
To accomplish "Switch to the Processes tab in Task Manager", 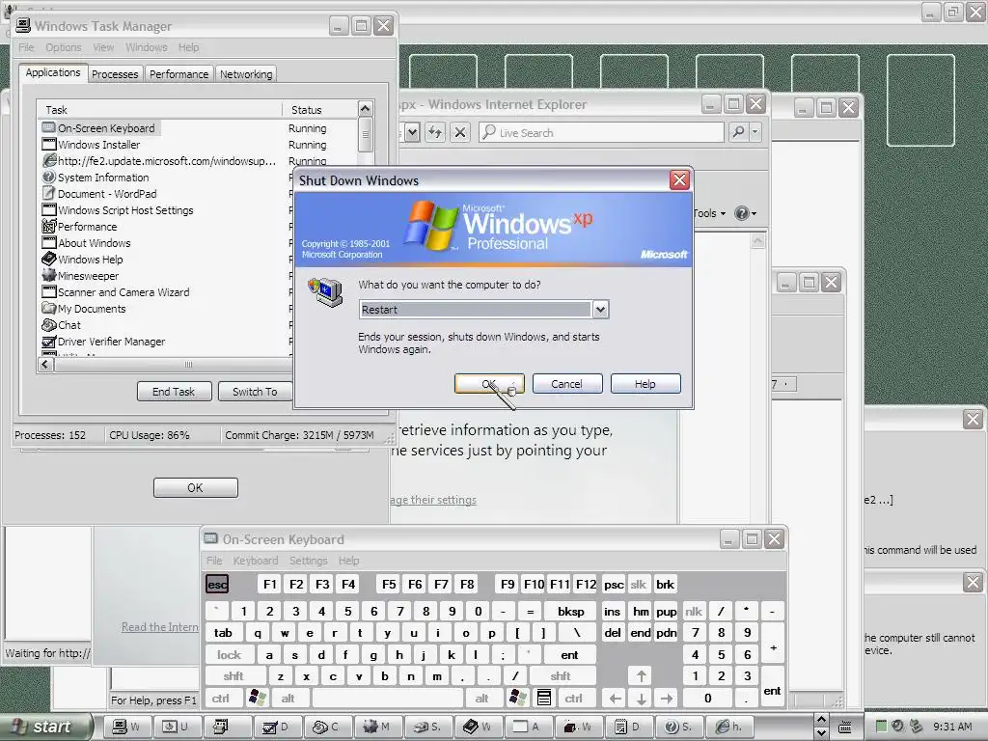I will (x=115, y=74).
